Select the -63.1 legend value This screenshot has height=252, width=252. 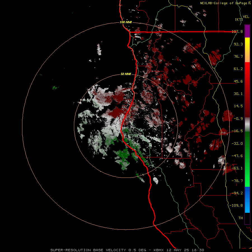pos(237,168)
